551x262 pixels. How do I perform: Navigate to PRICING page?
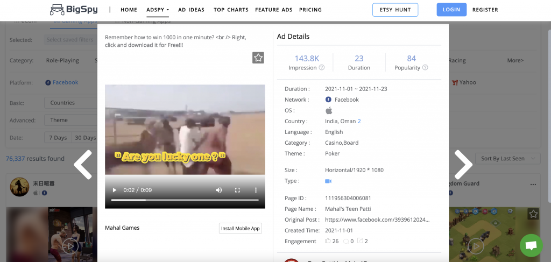coord(310,10)
